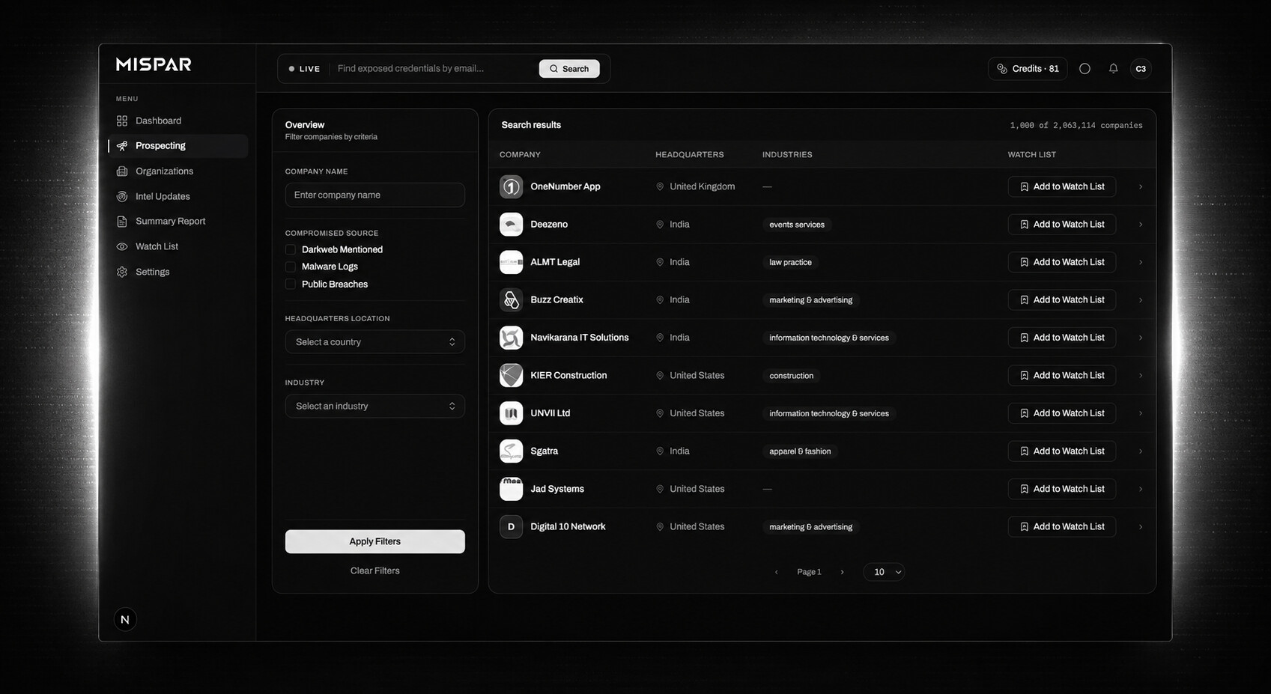Image resolution: width=1271 pixels, height=694 pixels.
Task: Check the Darkweb Mentioned checkbox
Action: pos(291,249)
